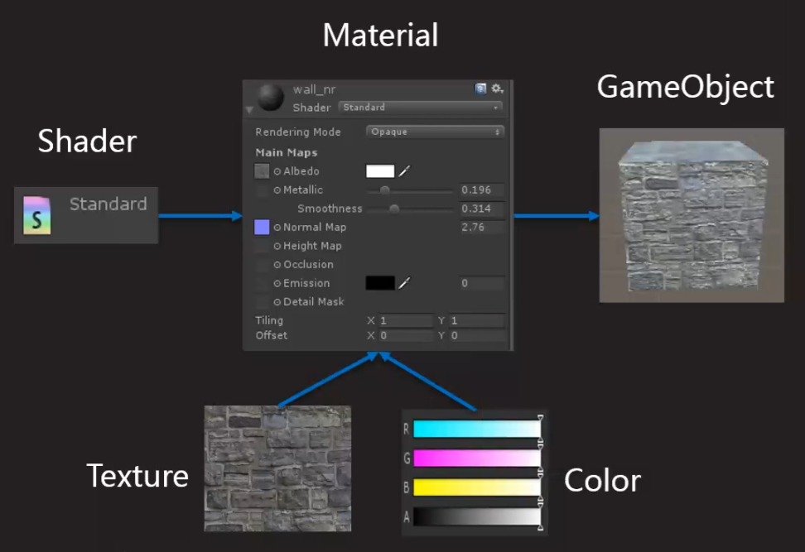Click the Tiling Y input field
Viewport: 805px width, 552px height.
pyautogui.click(x=477, y=320)
